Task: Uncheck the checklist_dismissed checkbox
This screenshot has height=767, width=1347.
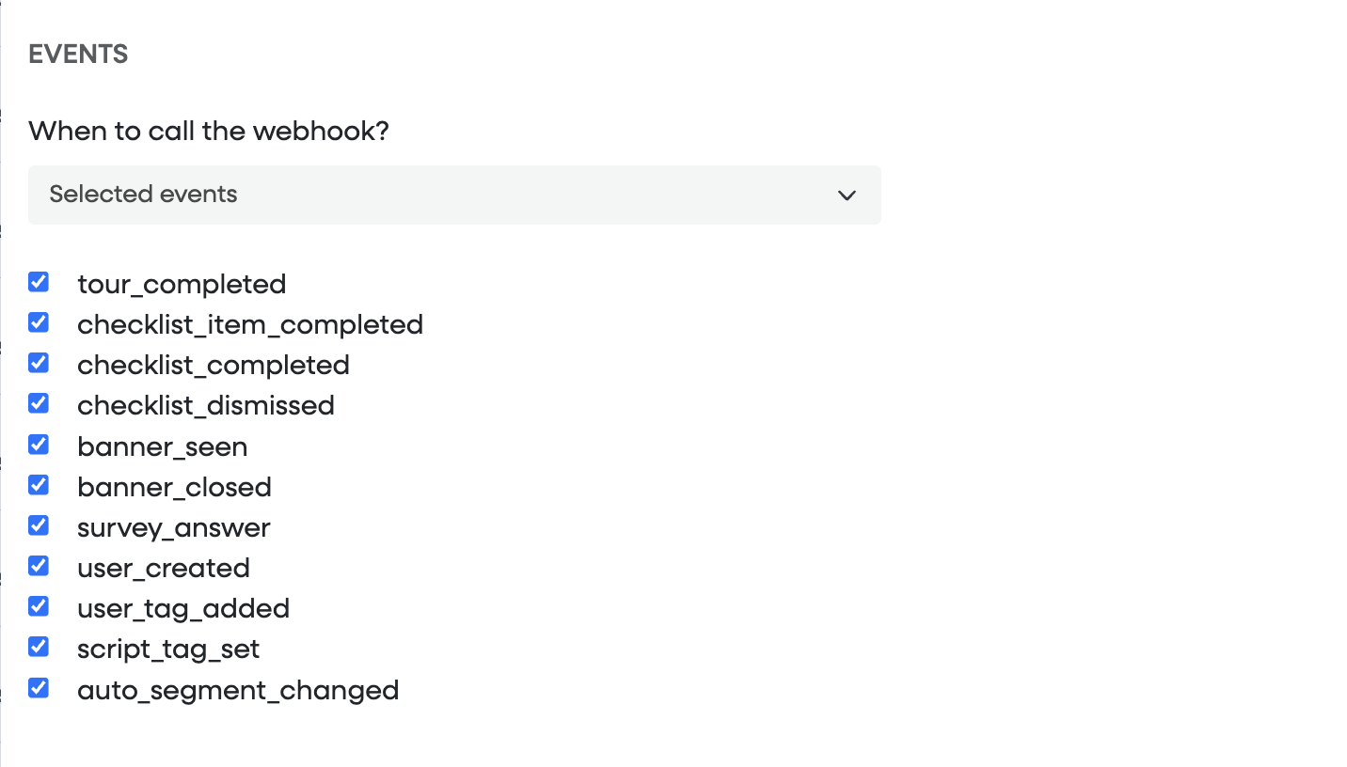Action: pos(39,403)
